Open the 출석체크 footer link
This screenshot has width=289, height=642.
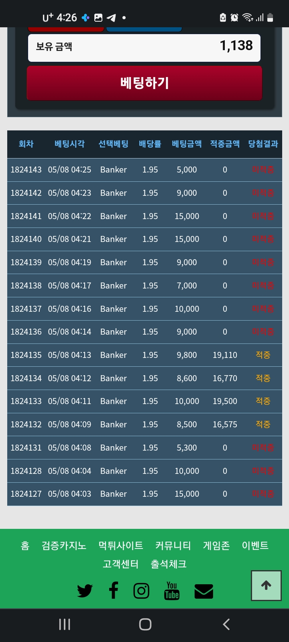169,564
